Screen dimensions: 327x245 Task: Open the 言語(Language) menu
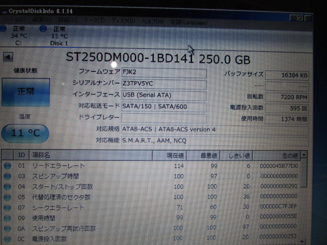189,22
